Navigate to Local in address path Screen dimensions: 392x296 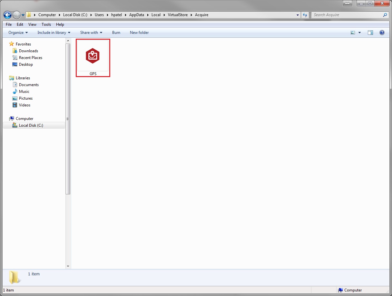click(156, 15)
